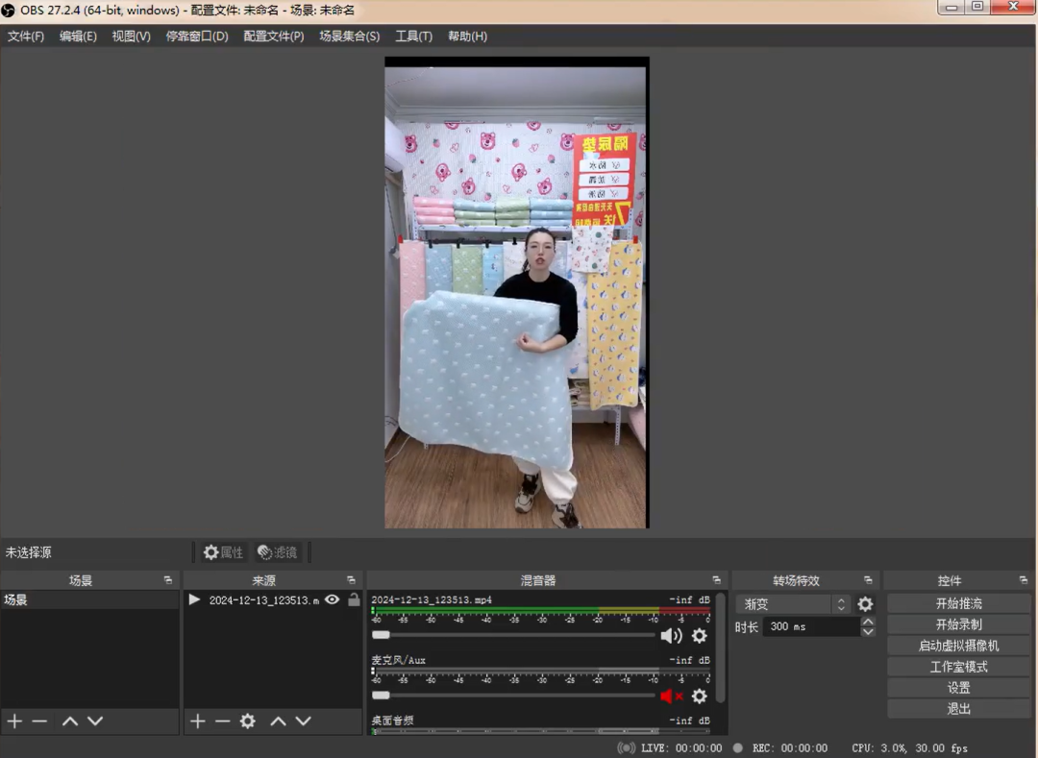Click the 属性 properties button
Image resolution: width=1038 pixels, height=758 pixels.
223,552
